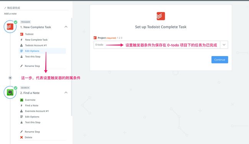249x144 pixels.
Task: Click the large Todoist logo in setup panel
Action: click(x=161, y=16)
